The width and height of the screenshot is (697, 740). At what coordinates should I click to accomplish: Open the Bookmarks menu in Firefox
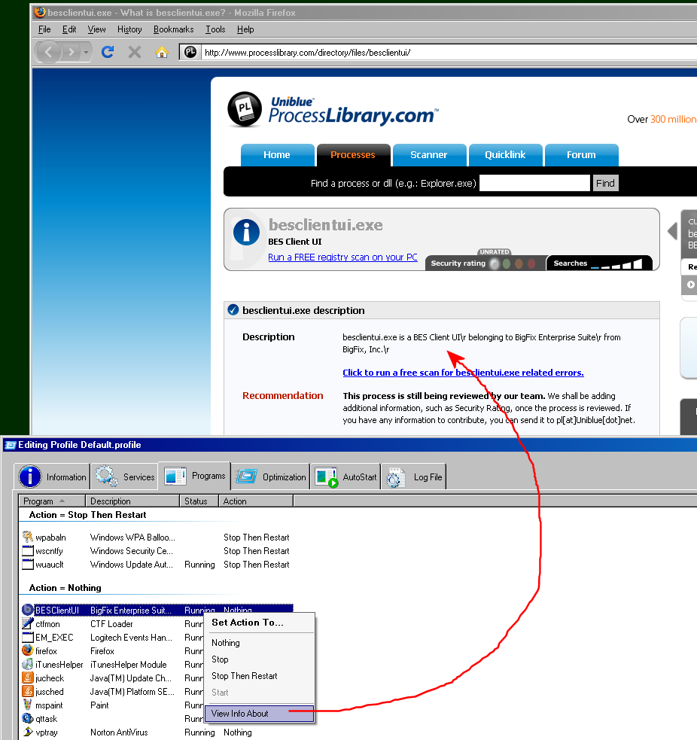(x=174, y=29)
